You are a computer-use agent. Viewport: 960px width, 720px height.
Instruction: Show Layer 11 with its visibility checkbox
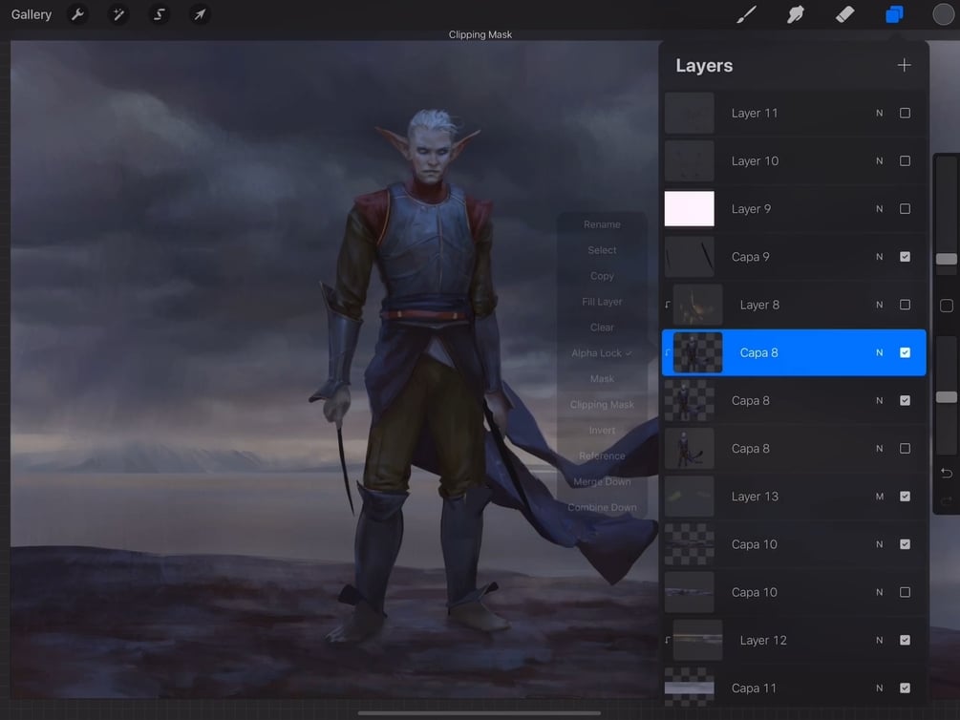[905, 113]
